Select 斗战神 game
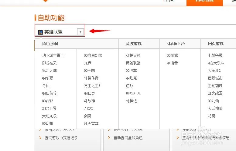 pyautogui.click(x=89, y=101)
